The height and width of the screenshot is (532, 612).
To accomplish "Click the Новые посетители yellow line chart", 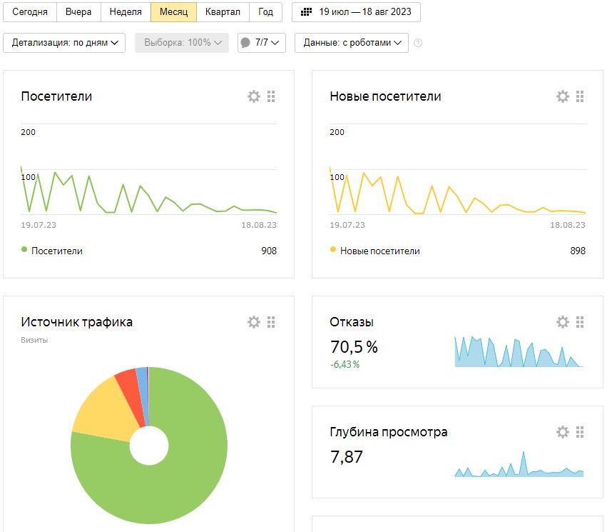I will click(457, 191).
